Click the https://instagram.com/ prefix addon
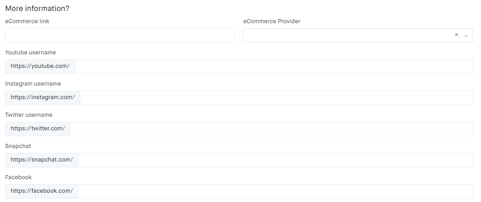 point(43,98)
